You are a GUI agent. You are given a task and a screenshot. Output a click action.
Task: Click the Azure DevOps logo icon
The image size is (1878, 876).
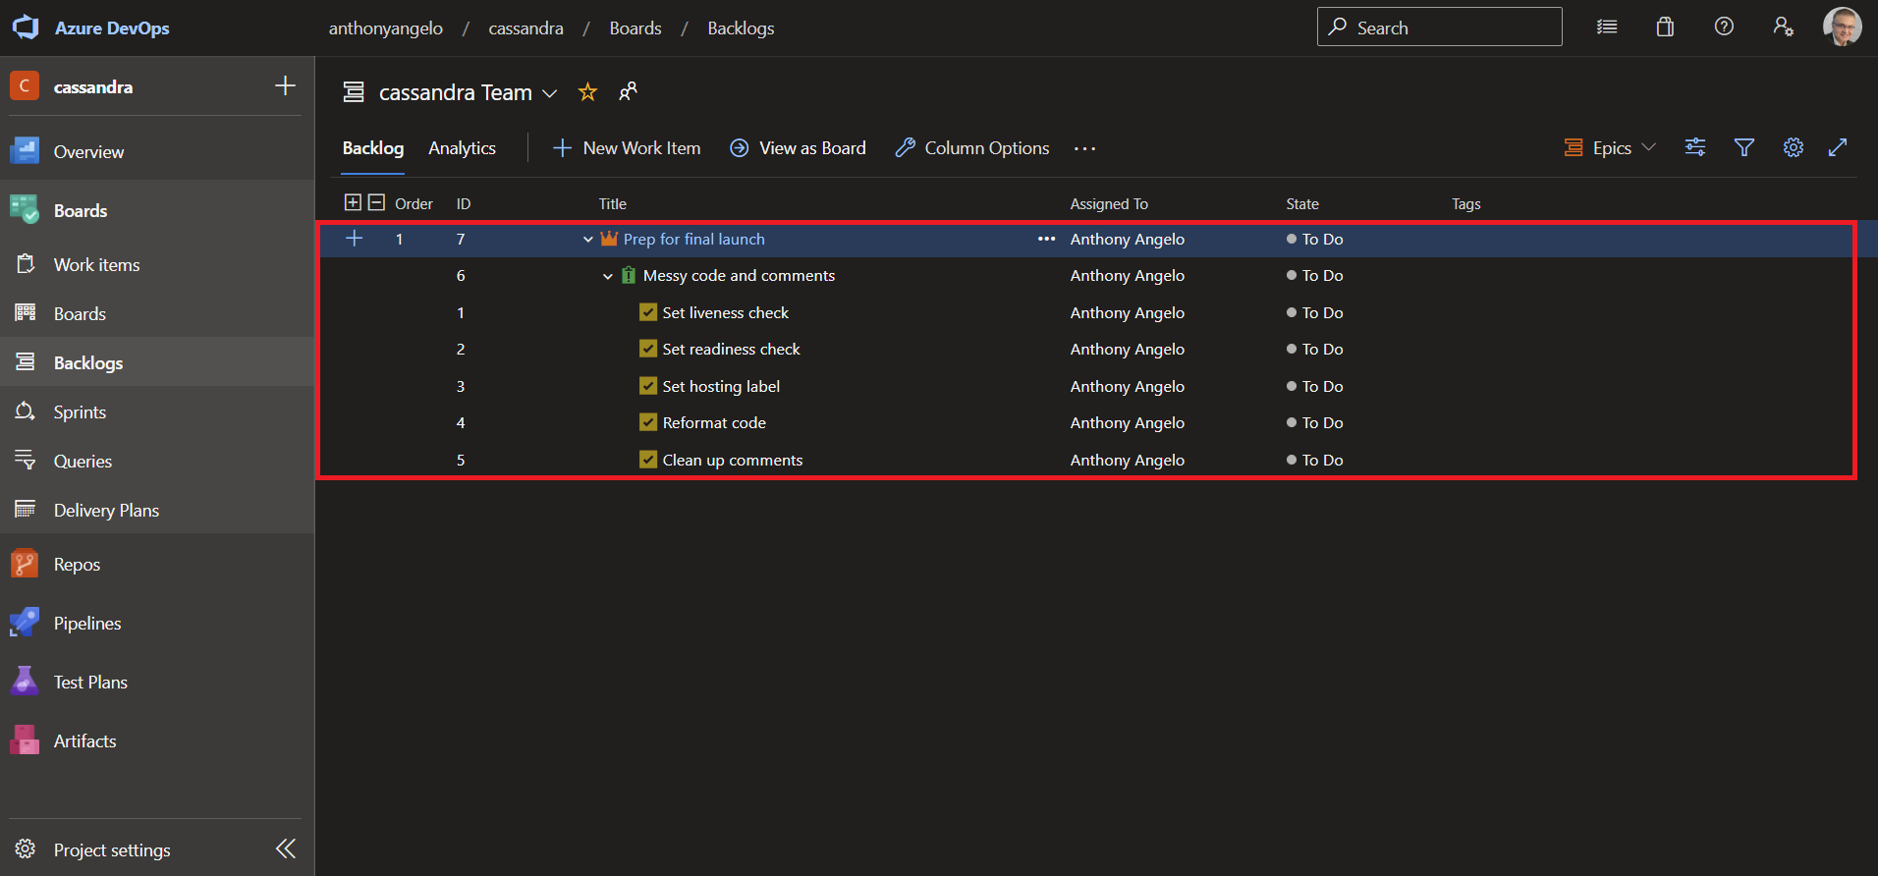click(26, 27)
